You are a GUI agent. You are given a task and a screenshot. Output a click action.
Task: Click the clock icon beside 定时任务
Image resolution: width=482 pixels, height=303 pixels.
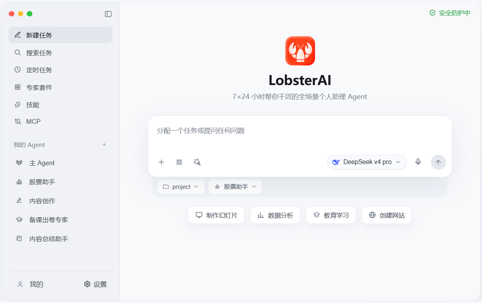[18, 69]
